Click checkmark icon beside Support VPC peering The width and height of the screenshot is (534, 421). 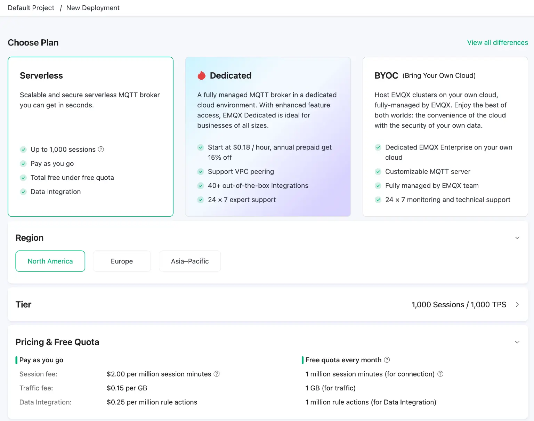pos(201,171)
